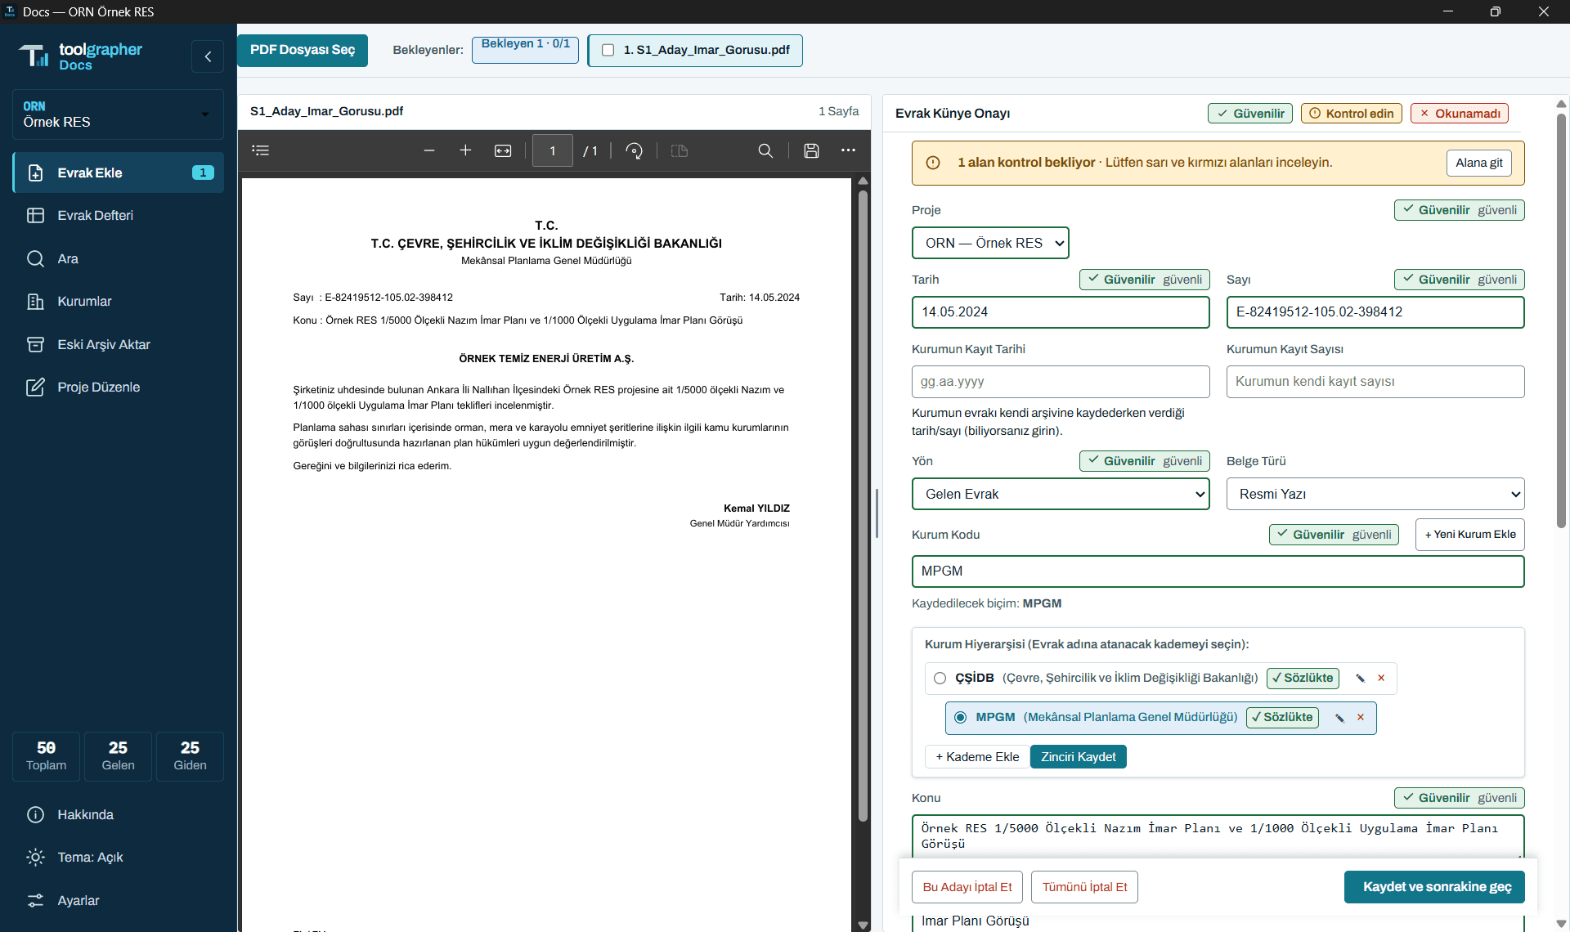Go to Kurumlar in the sidebar
Screen dimensions: 1570x932
pos(118,301)
